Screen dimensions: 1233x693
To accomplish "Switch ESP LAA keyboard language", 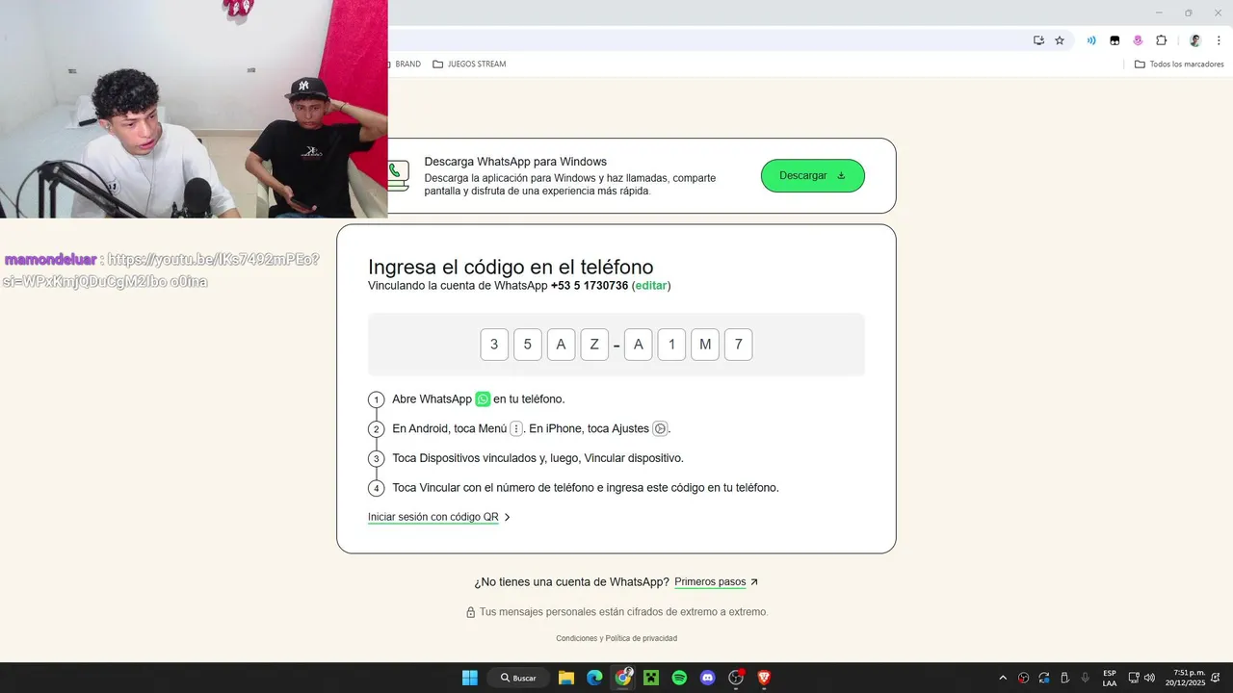I will pyautogui.click(x=1110, y=678).
